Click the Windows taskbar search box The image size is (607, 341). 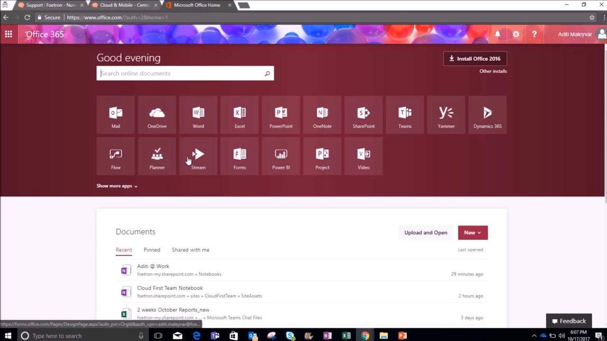[x=83, y=335]
